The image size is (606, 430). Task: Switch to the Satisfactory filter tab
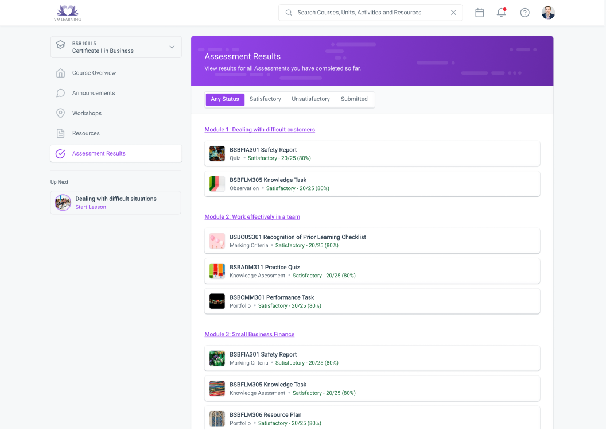[265, 99]
